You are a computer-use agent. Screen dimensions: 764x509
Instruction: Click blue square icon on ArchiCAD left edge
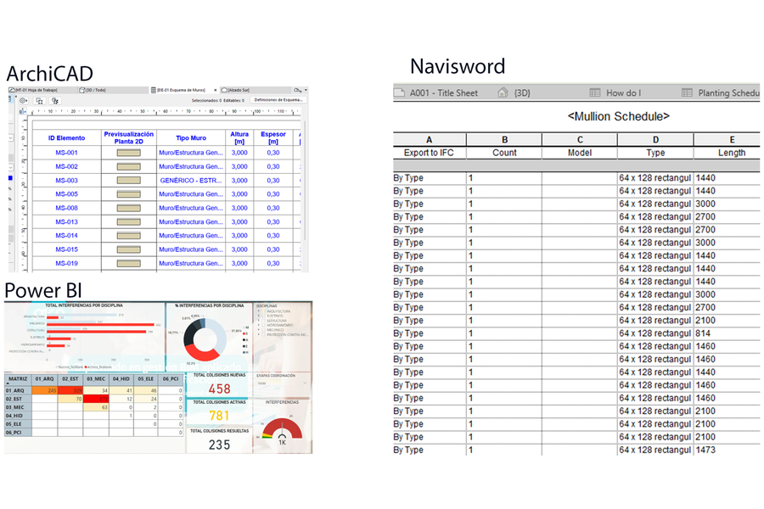10,178
